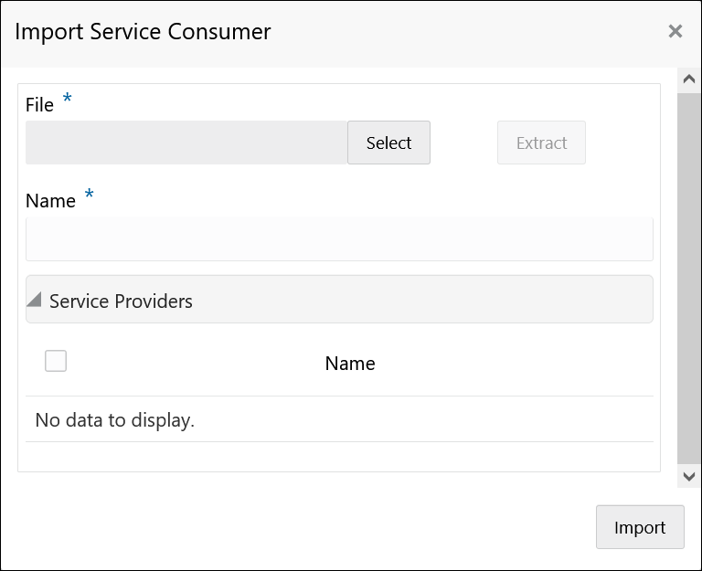
Task: Click the Import button
Action: [x=640, y=527]
